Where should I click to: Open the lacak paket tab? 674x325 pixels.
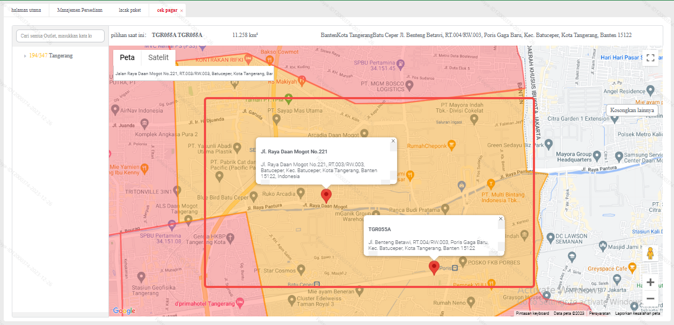[130, 10]
